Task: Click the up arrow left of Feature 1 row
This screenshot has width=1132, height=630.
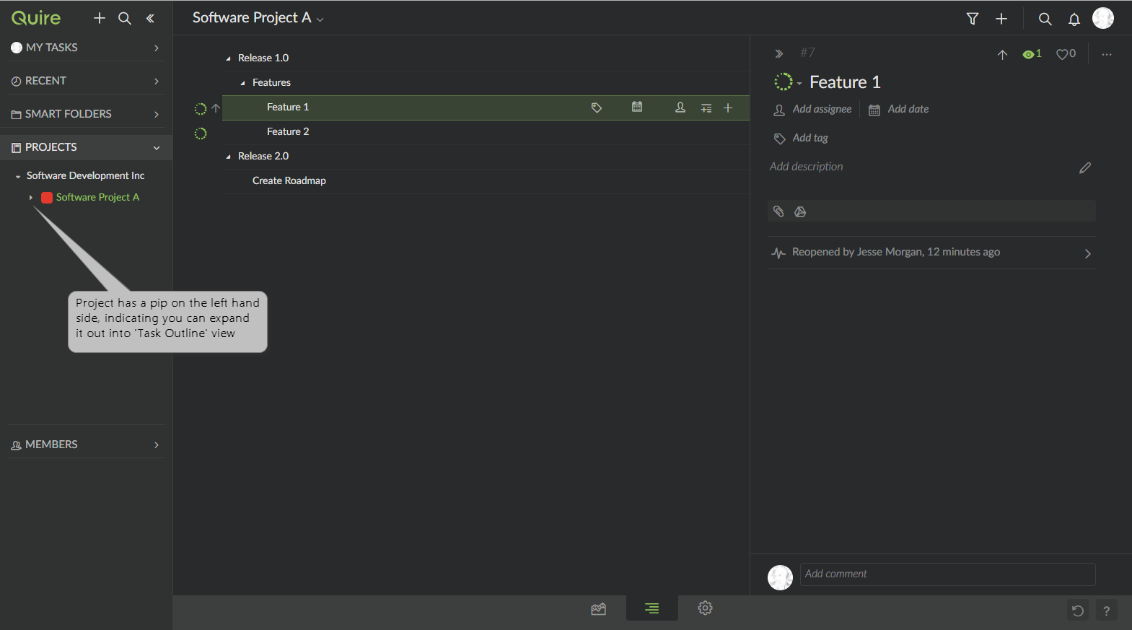Action: (x=216, y=108)
